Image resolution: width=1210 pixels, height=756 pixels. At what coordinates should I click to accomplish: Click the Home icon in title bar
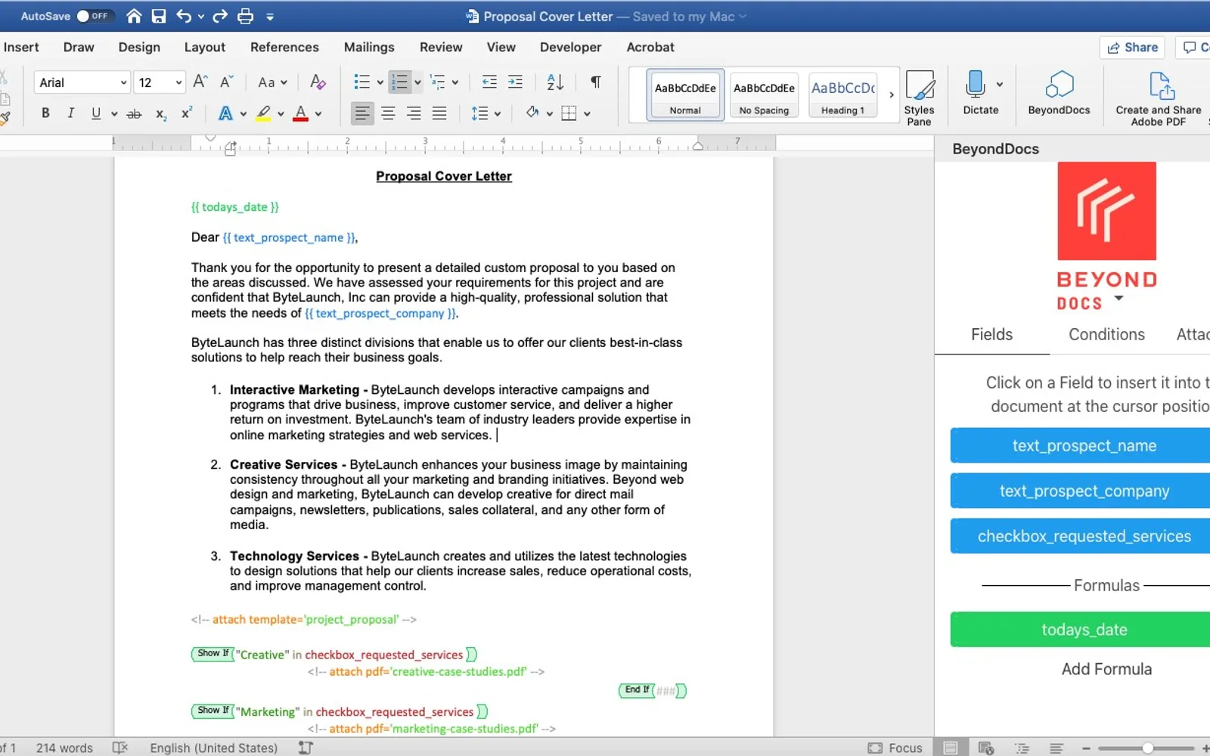[x=134, y=16]
